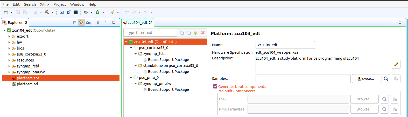Open dropdown arrow beside the hammer Build icon
The image size is (408, 117).
[x=53, y=12]
